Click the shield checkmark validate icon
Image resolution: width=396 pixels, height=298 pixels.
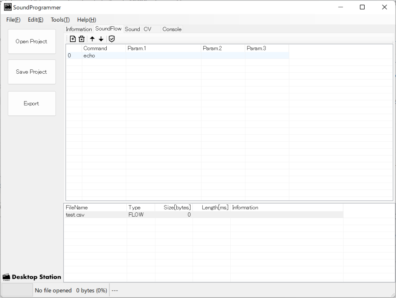(x=112, y=39)
